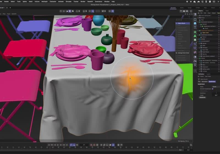The height and width of the screenshot is (154, 220).
Task: Switch to the Standard layout tab
Action: click(173, 8)
